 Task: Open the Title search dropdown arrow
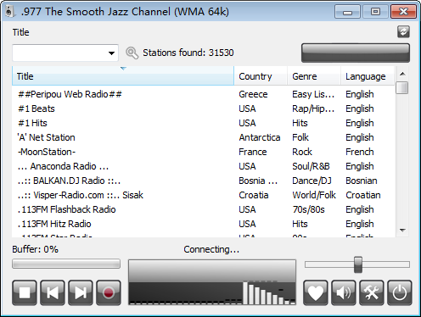111,53
